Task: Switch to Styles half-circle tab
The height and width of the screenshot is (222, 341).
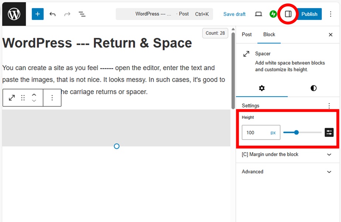Action: click(x=314, y=88)
